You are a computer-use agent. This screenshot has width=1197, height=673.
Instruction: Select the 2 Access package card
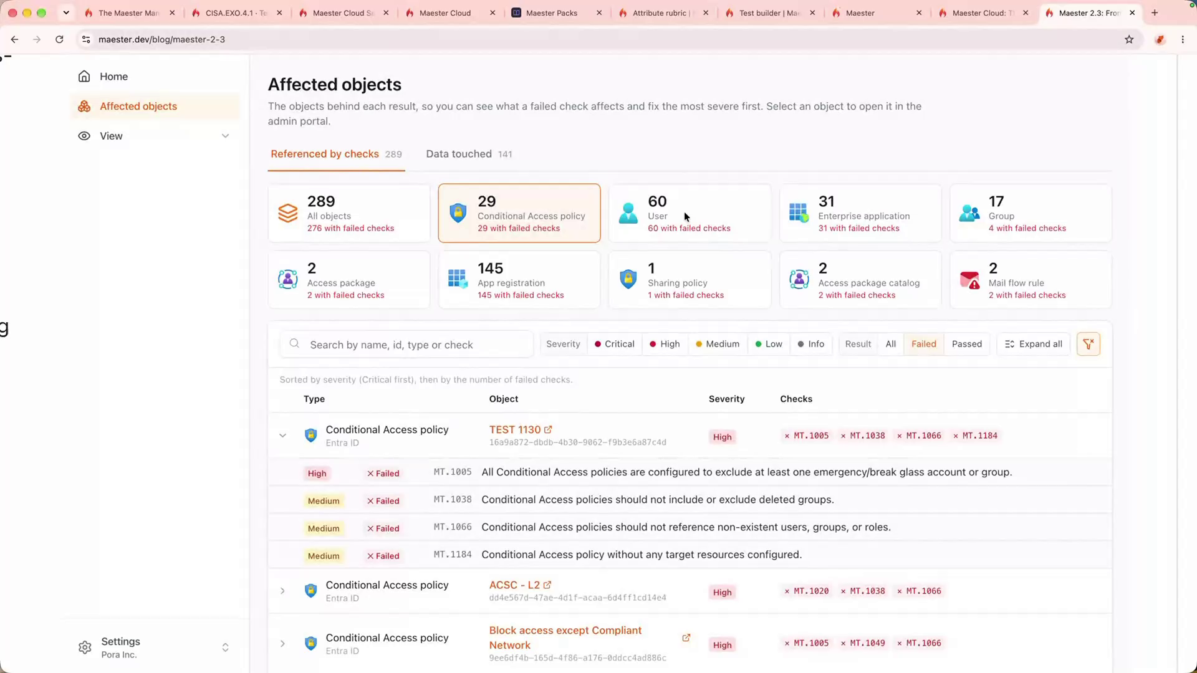(x=349, y=280)
